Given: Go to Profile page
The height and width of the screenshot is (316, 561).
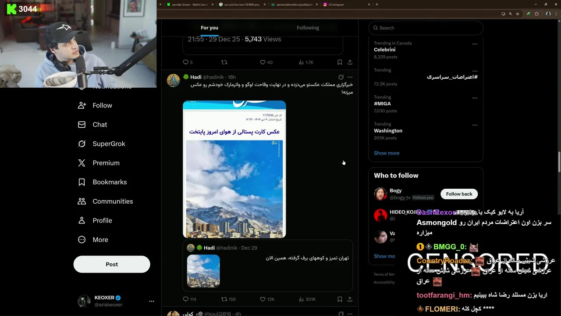Looking at the screenshot, I should pos(95,220).
